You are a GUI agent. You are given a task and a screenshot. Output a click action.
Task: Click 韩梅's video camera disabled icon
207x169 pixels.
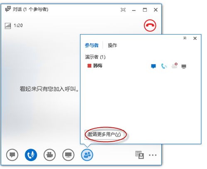174,66
